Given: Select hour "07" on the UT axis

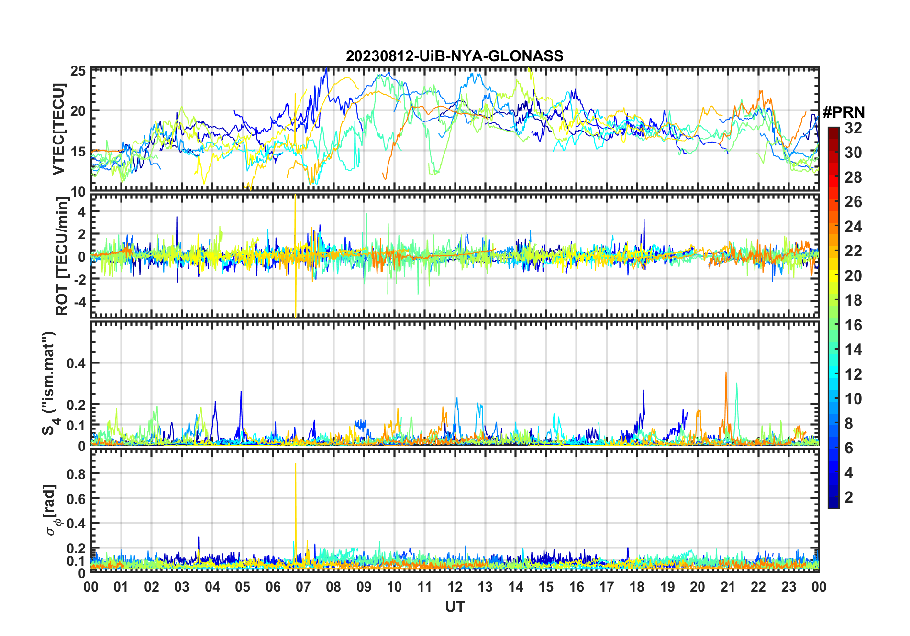Looking at the screenshot, I should coord(303,587).
